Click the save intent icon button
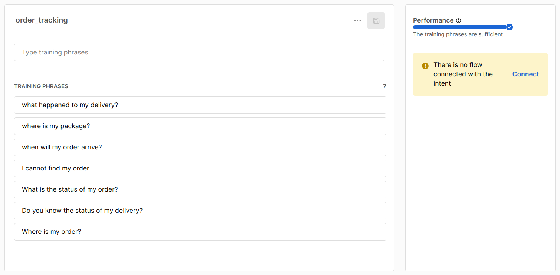Image resolution: width=560 pixels, height=275 pixels. pos(376,21)
